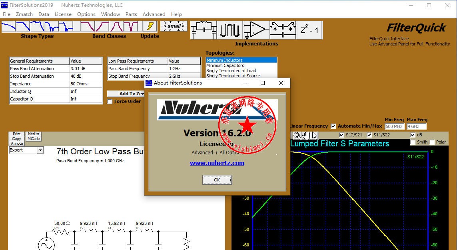
Task: Choose the low pass band class icon
Action: pyautogui.click(x=88, y=26)
